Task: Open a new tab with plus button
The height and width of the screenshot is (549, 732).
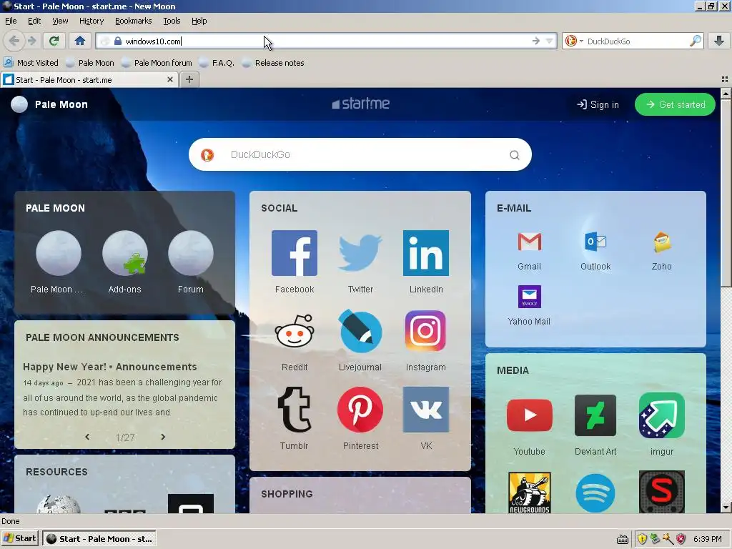Action: point(189,79)
